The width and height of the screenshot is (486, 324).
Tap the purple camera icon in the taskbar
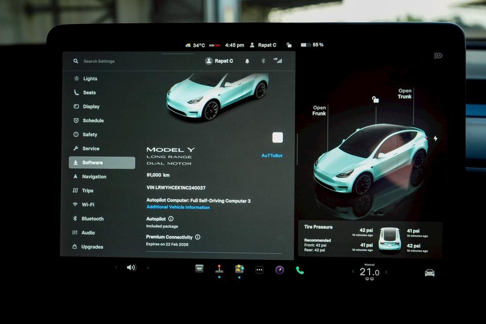(x=279, y=270)
